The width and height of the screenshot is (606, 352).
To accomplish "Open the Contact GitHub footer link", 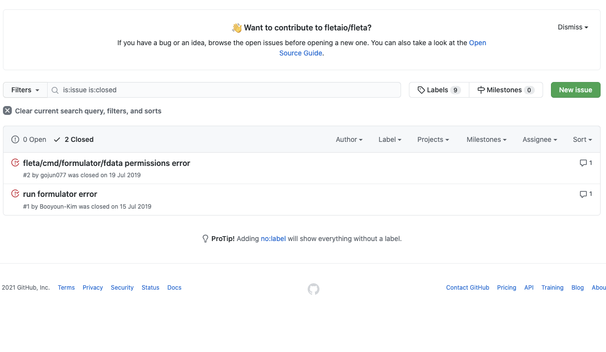I will (468, 288).
